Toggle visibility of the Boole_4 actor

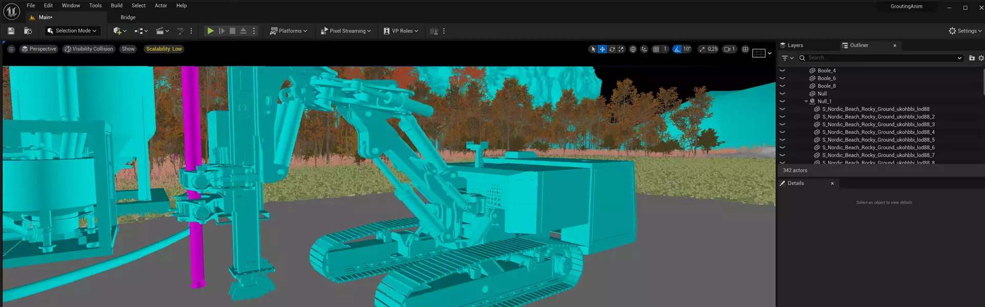(x=782, y=71)
